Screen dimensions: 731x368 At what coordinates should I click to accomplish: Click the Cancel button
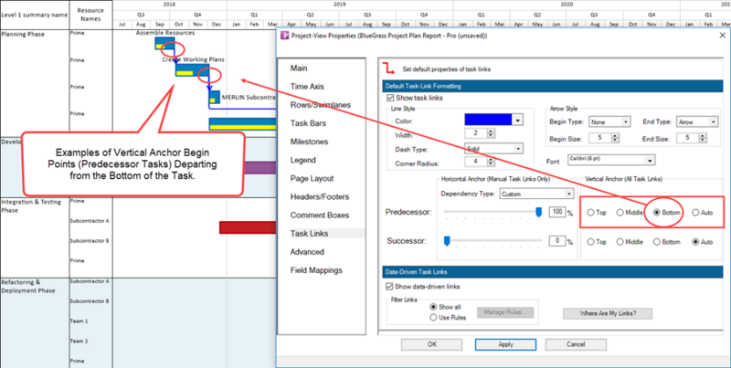point(576,344)
